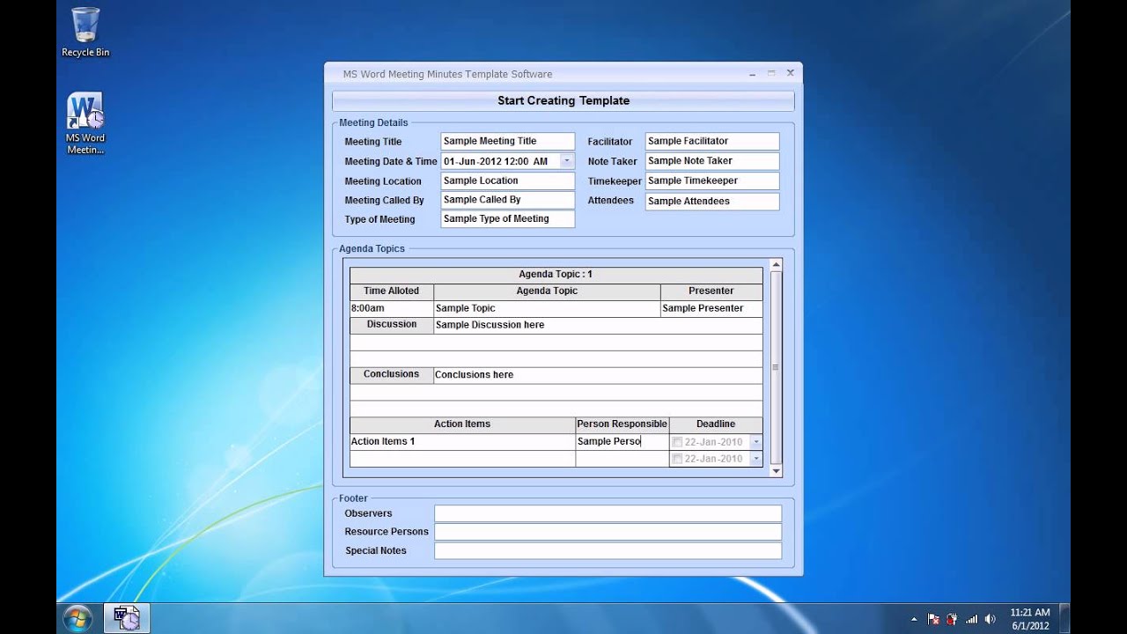Click the Type of Meeting field
Screen dimensions: 1127x634
point(507,219)
